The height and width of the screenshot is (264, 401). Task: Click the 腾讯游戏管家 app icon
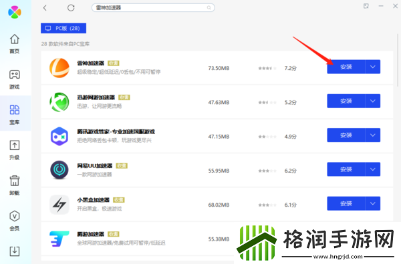(x=59, y=136)
